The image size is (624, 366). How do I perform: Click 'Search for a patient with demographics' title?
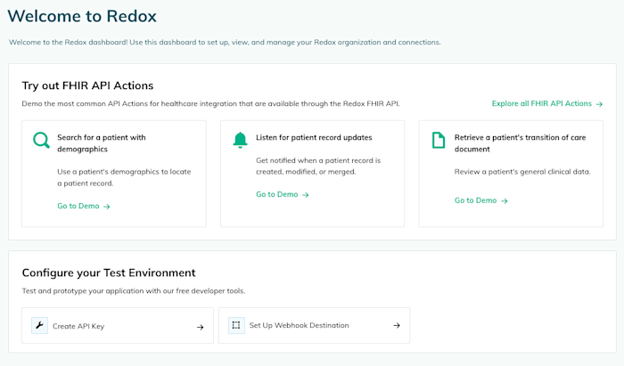tap(102, 143)
